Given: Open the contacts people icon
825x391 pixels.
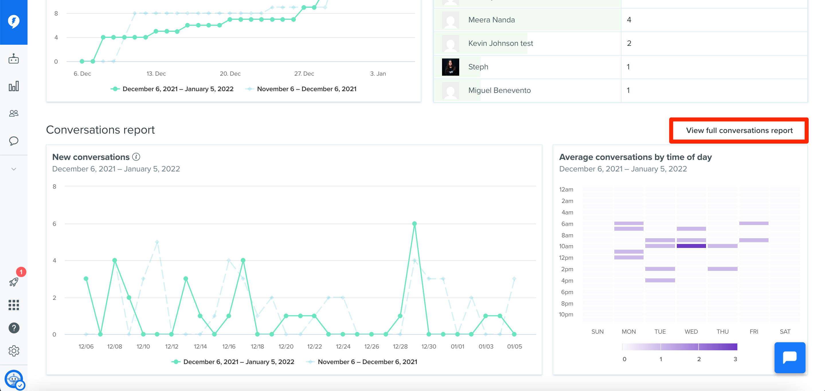Looking at the screenshot, I should [x=13, y=113].
